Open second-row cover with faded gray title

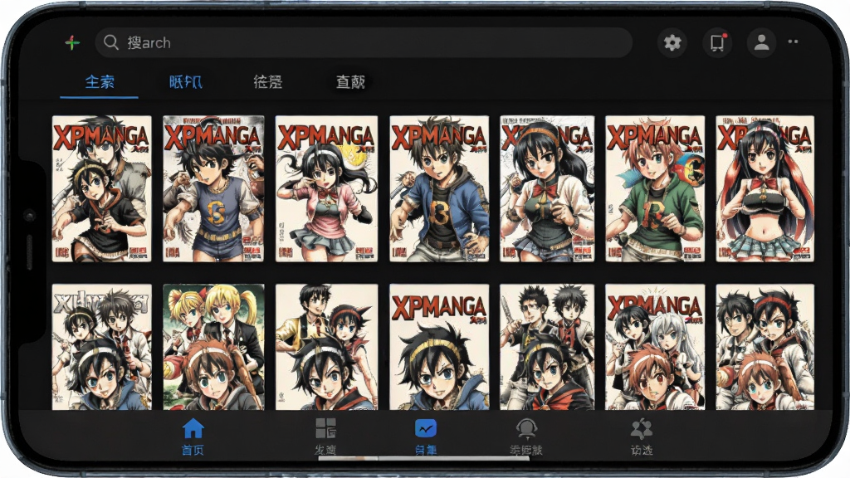tap(102, 347)
